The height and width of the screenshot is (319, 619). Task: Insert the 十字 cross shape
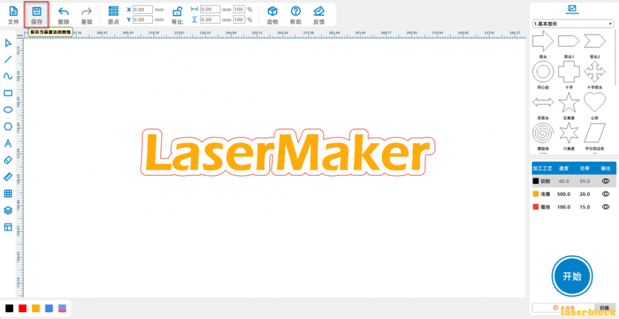click(569, 72)
